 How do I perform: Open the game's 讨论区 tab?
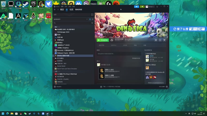click(x=125, y=45)
